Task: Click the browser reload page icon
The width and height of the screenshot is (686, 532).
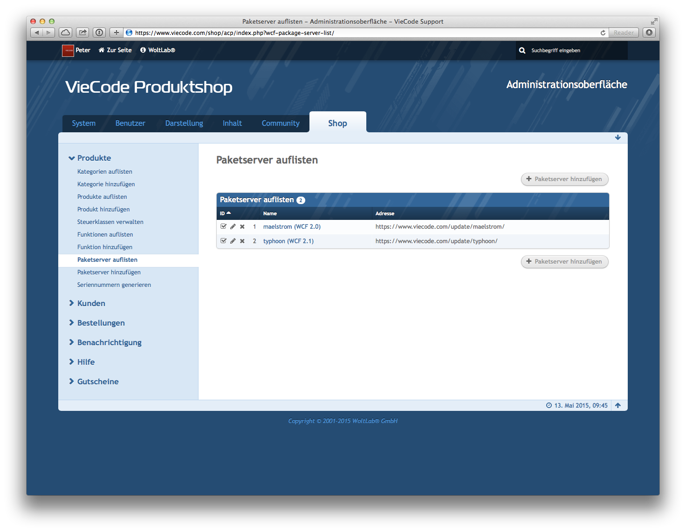Action: (603, 33)
